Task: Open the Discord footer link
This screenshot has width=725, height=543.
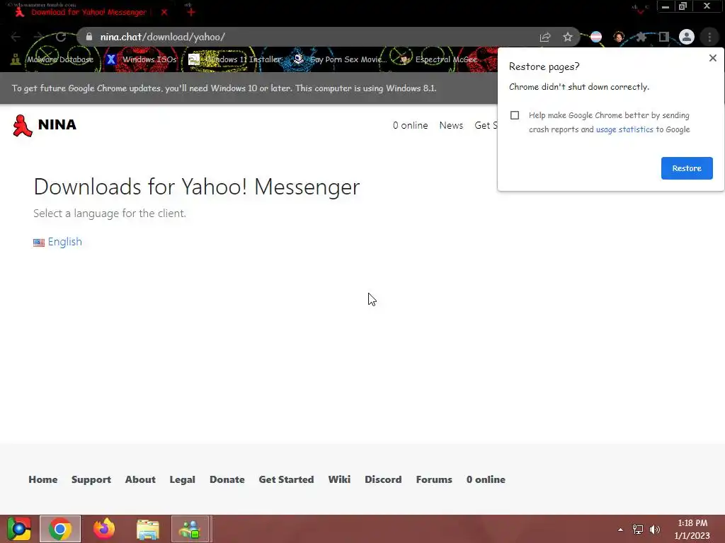Action: click(x=383, y=479)
